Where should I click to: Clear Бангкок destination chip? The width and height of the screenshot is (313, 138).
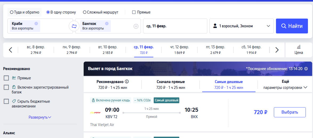[x=107, y=23]
